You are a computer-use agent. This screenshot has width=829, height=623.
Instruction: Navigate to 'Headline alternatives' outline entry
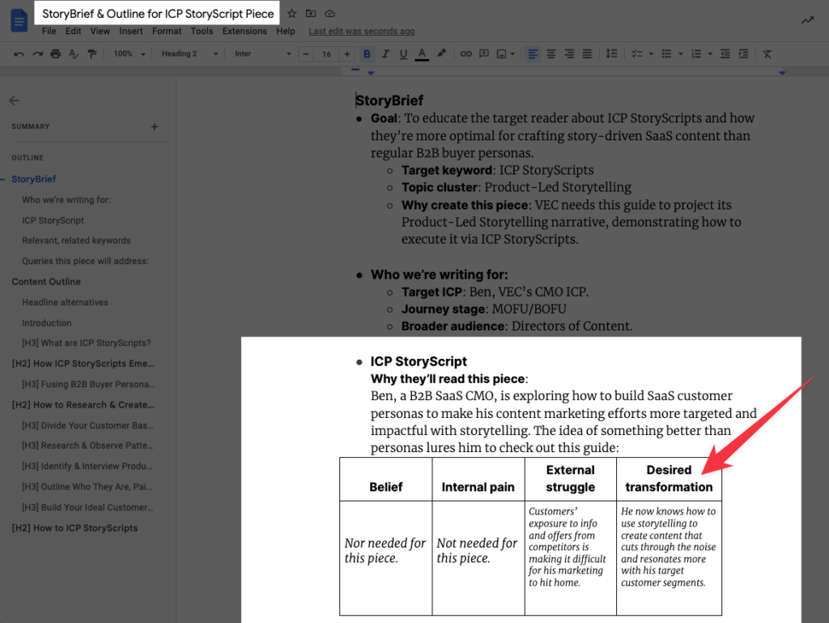(x=65, y=302)
